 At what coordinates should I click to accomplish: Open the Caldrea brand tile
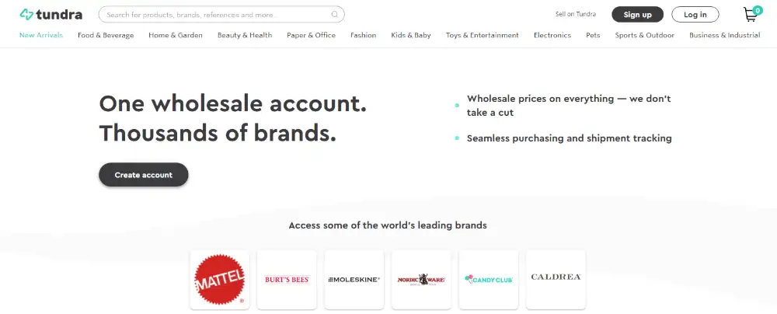556,280
